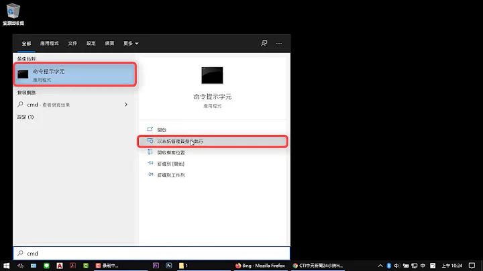Switch to Bing - Mozilla Firefox window
The image size is (483, 271).
pyautogui.click(x=260, y=266)
